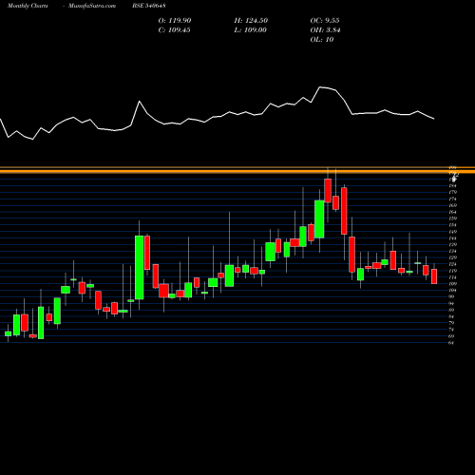Screen dimensions: 475x475
Task: Click the '119' price axis label
Action: point(452,271)
